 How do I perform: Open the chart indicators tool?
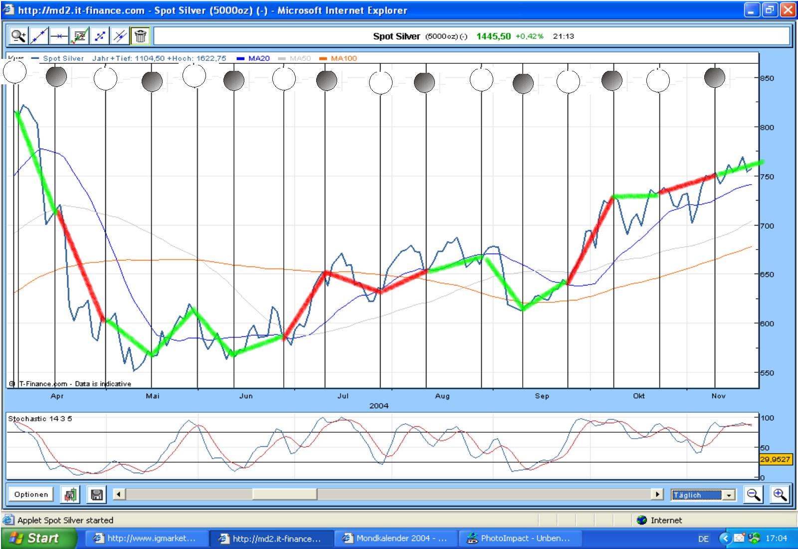coord(80,36)
